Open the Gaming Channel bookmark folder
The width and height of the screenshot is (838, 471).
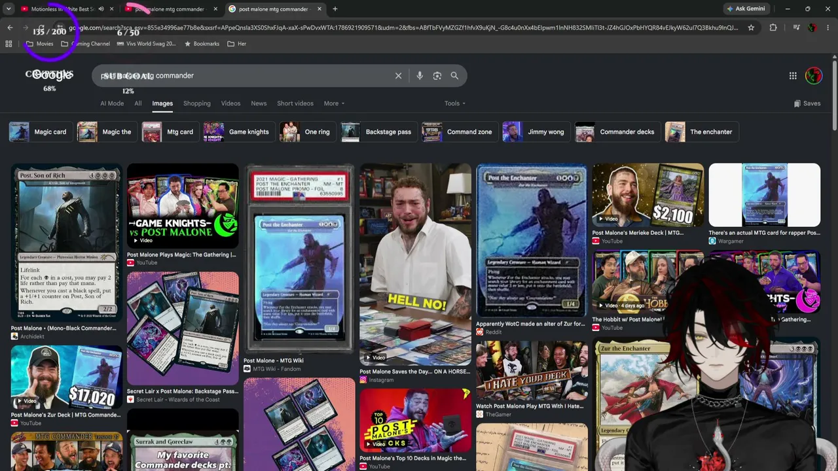[x=86, y=44]
